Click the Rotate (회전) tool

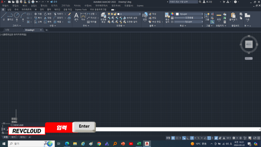pyautogui.click(x=47, y=14)
